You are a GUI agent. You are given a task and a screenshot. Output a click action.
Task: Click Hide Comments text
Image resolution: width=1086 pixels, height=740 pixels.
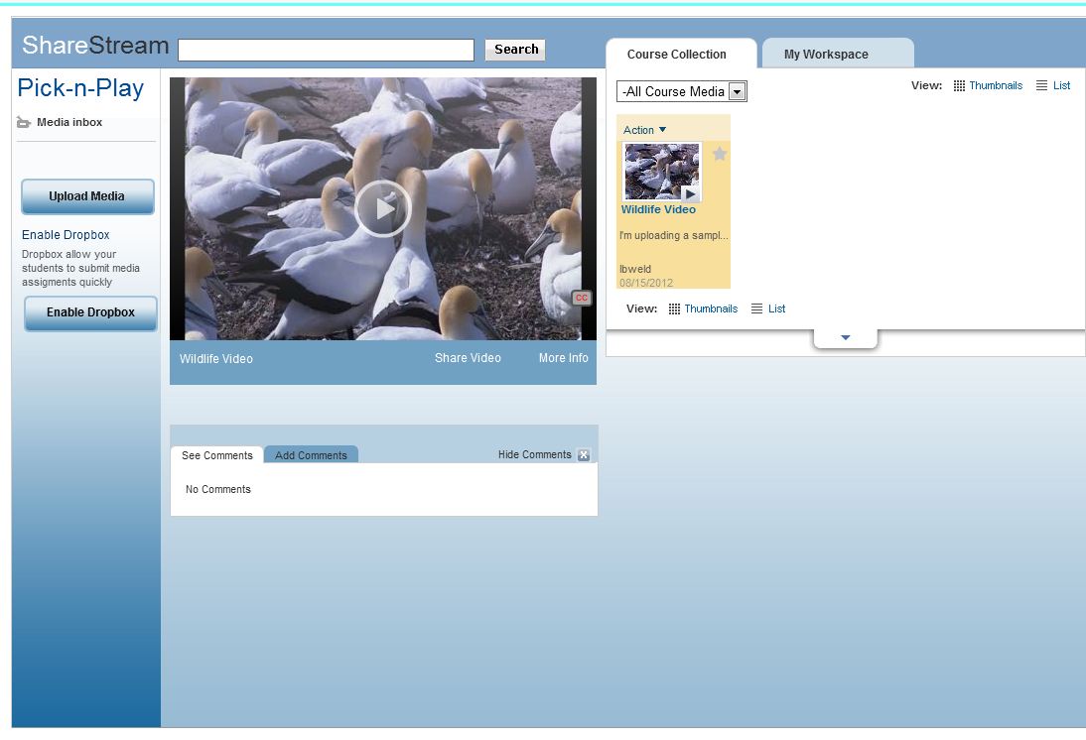pos(535,454)
